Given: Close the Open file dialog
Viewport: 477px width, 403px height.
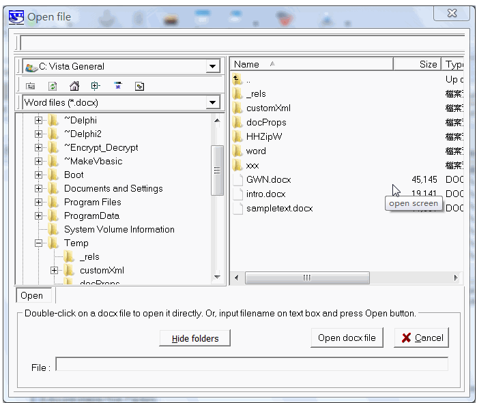Looking at the screenshot, I should tap(452, 14).
